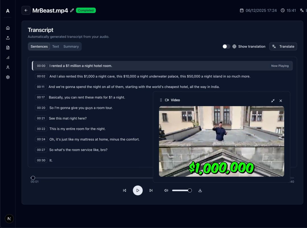Switch to the Summary tab
The width and height of the screenshot is (307, 228).
pyautogui.click(x=71, y=46)
